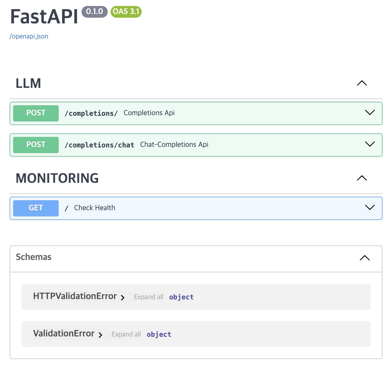391x369 pixels.
Task: Collapse the LLM section with its chevron
Action: pyautogui.click(x=362, y=83)
